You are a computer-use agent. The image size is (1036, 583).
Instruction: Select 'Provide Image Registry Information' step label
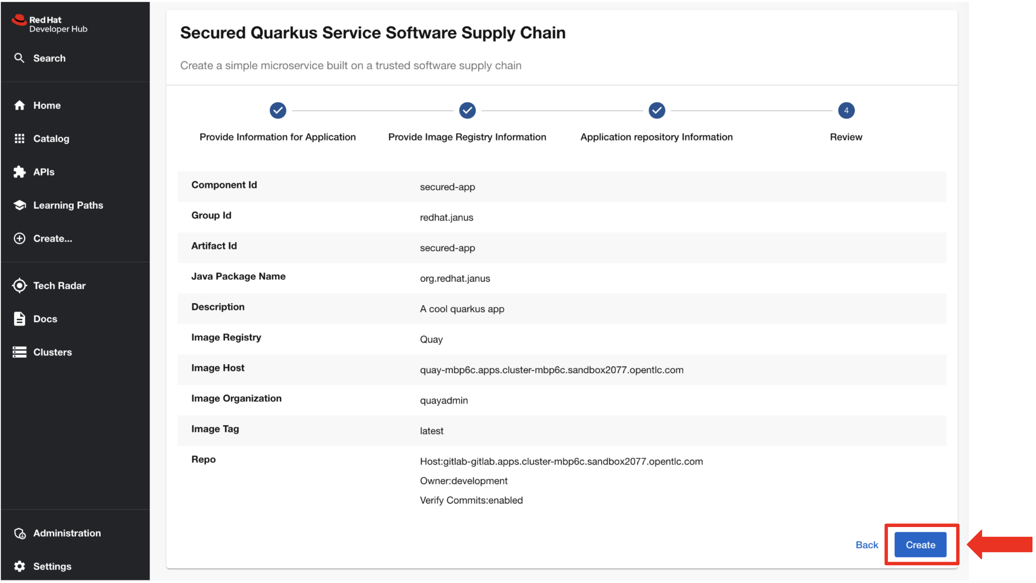[x=467, y=137]
